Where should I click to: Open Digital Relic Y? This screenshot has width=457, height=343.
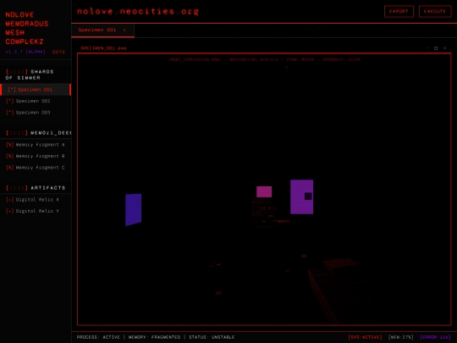click(36, 211)
